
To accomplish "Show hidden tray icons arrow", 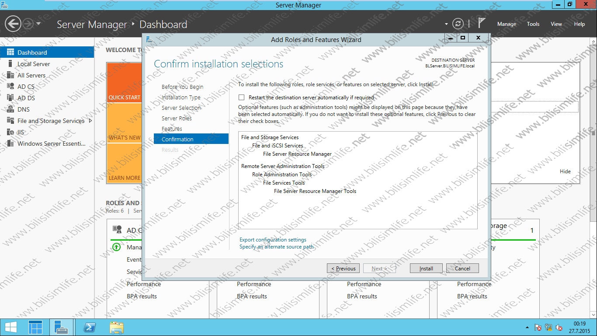I will pyautogui.click(x=527, y=327).
